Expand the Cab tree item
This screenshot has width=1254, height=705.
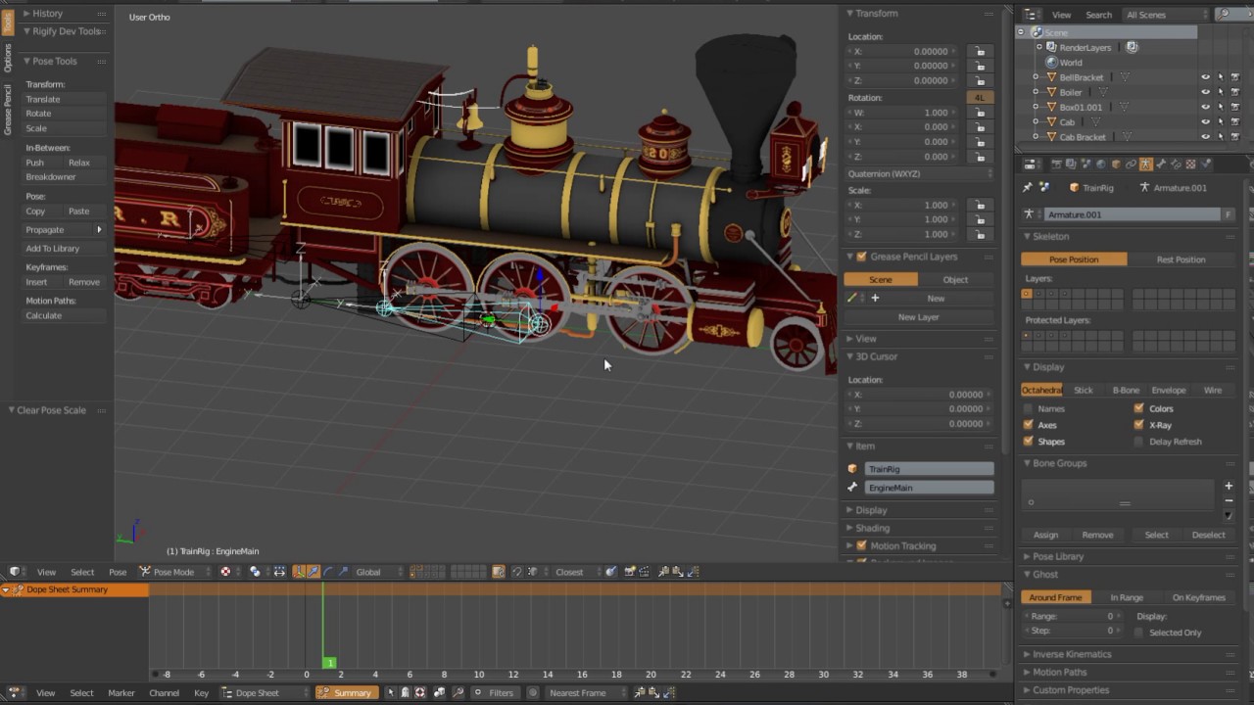coord(1036,122)
